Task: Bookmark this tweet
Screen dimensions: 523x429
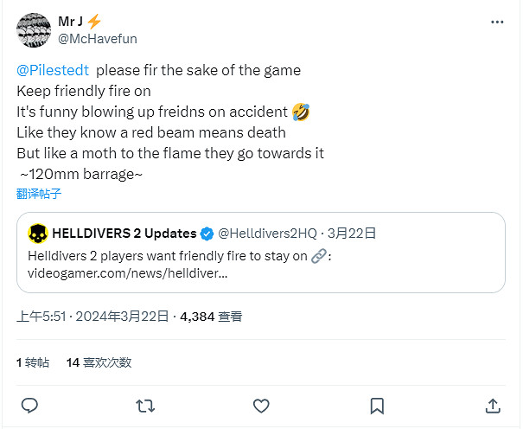Action: click(x=377, y=405)
